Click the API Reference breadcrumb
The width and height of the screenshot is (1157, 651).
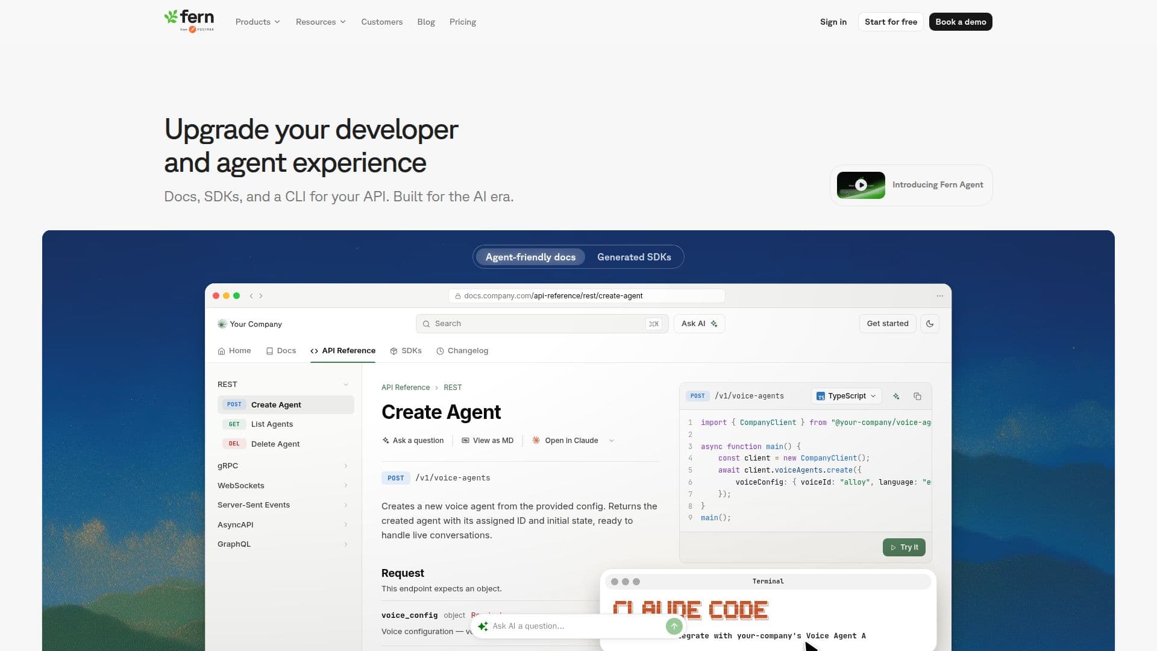tap(406, 388)
